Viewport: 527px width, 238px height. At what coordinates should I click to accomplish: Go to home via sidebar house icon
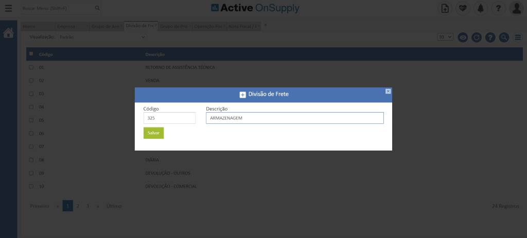click(x=8, y=33)
